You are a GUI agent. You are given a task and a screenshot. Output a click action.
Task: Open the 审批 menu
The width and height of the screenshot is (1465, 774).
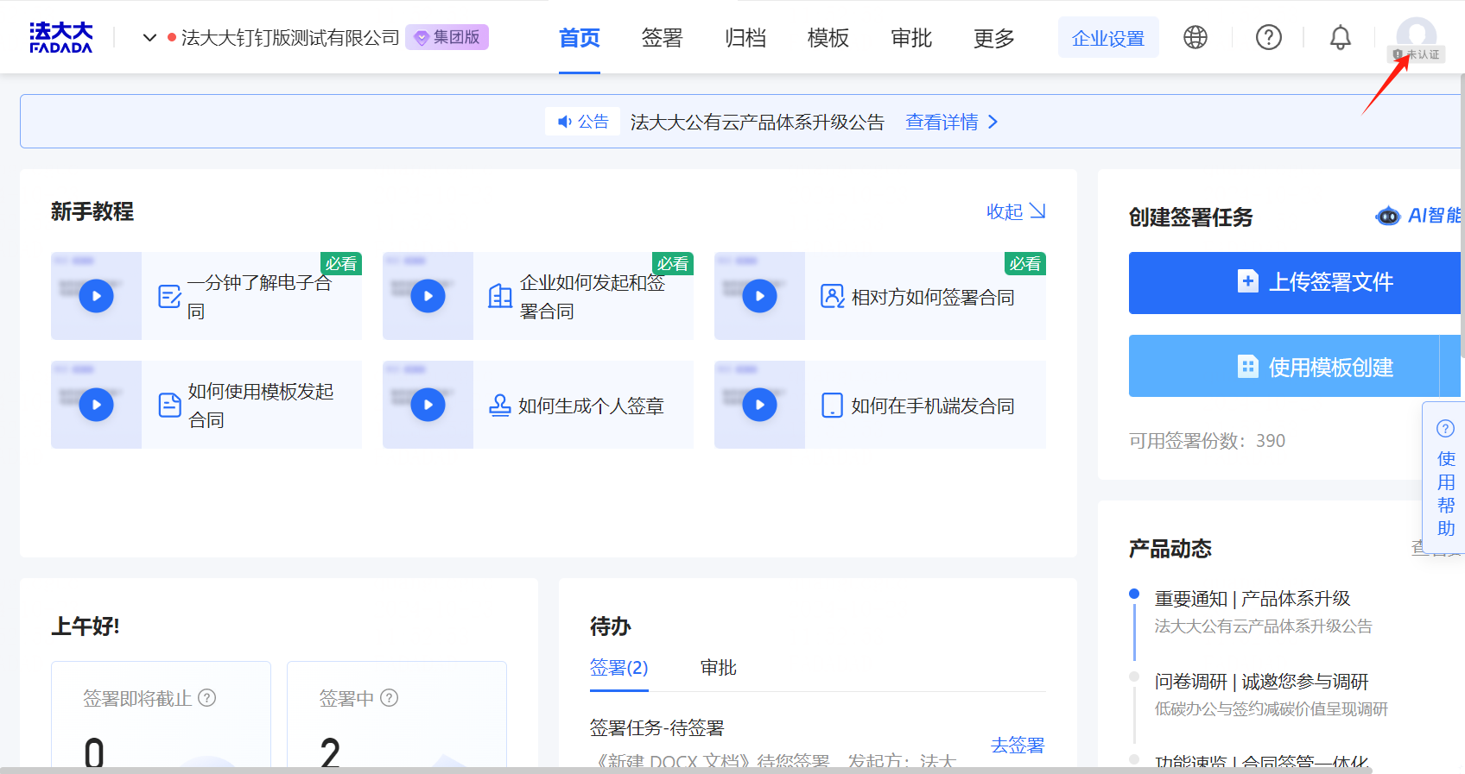[x=910, y=38]
